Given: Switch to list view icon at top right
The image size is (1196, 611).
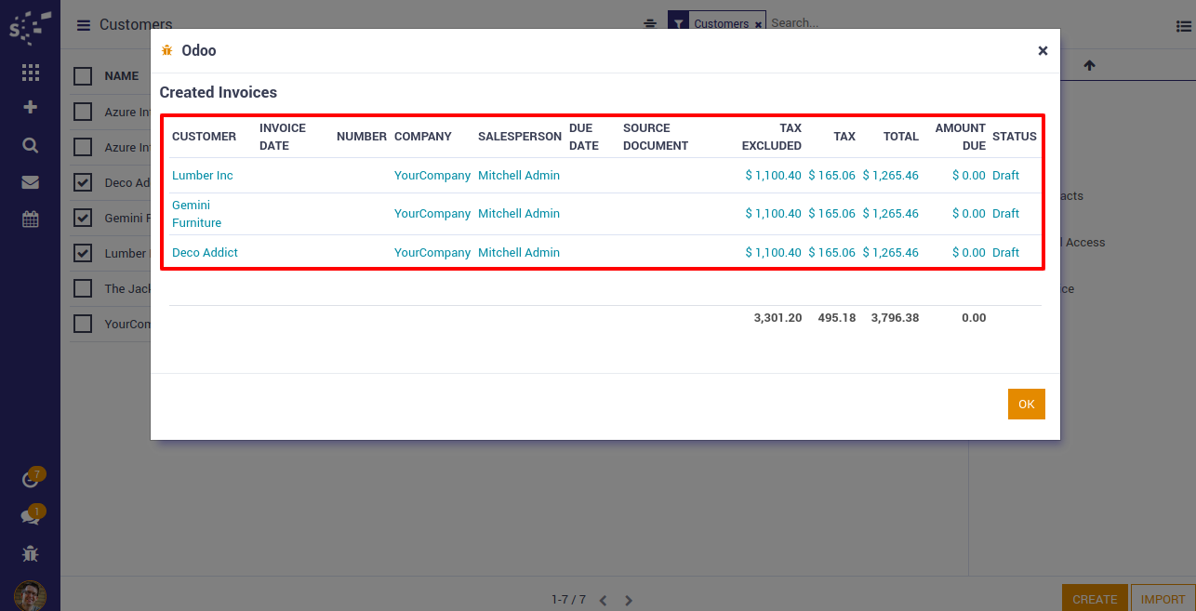Looking at the screenshot, I should pyautogui.click(x=1184, y=27).
